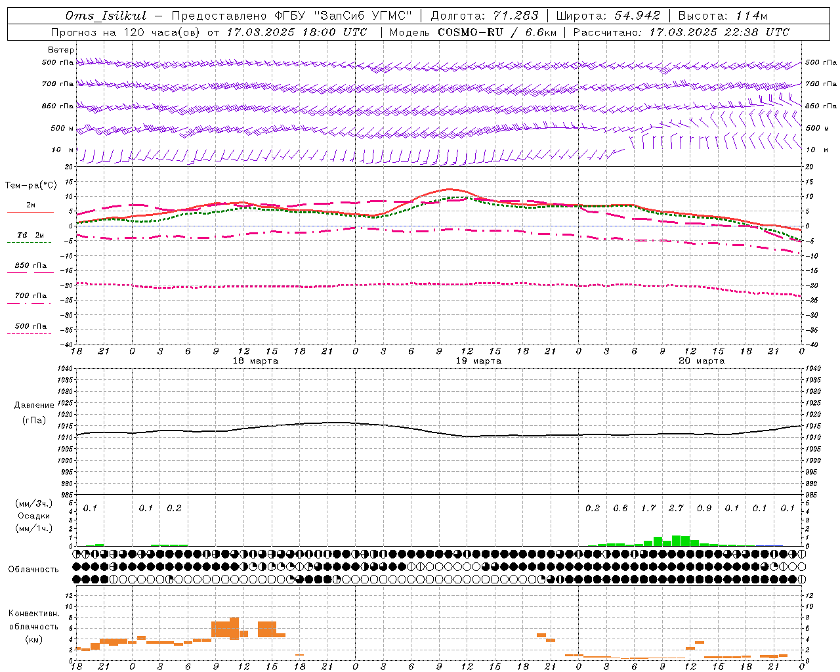Select the 'Модель COSMO-RU / 6.6км' text
The height and width of the screenshot is (672, 840).
click(472, 32)
